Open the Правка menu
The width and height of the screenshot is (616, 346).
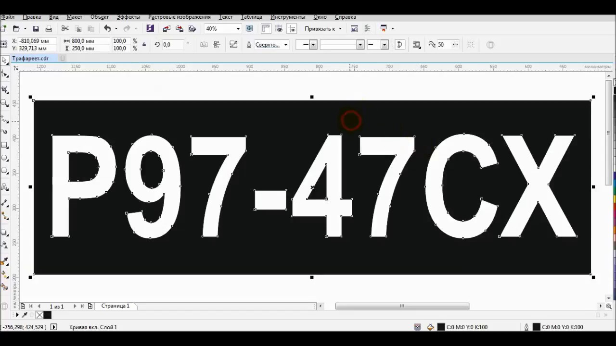(32, 17)
